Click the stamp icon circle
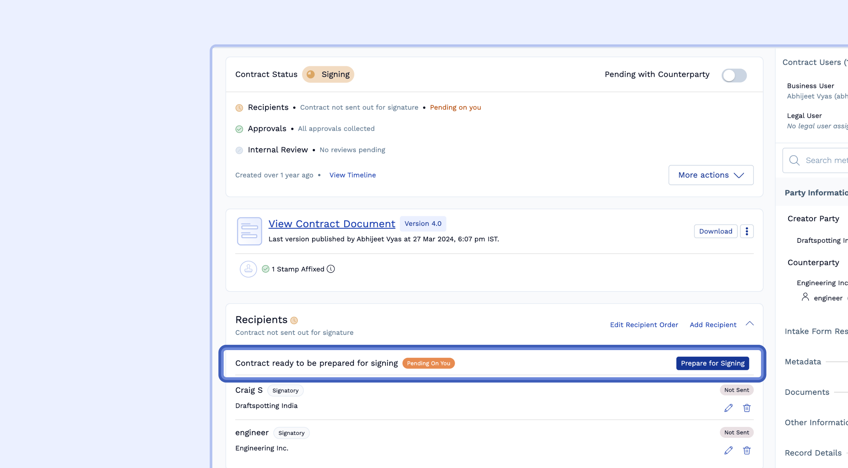Screen dimensions: 848x468 pos(248,269)
